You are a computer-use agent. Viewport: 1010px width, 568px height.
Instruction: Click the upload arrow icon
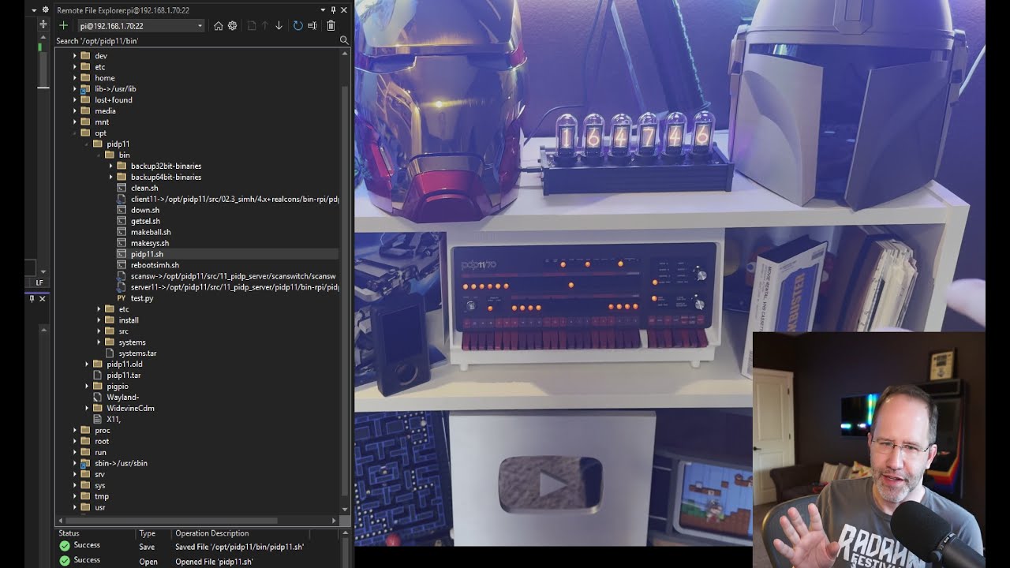click(x=265, y=26)
